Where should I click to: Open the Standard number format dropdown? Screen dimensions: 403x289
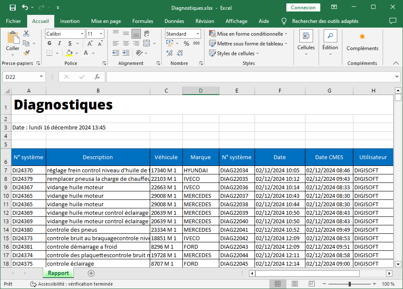click(x=198, y=34)
